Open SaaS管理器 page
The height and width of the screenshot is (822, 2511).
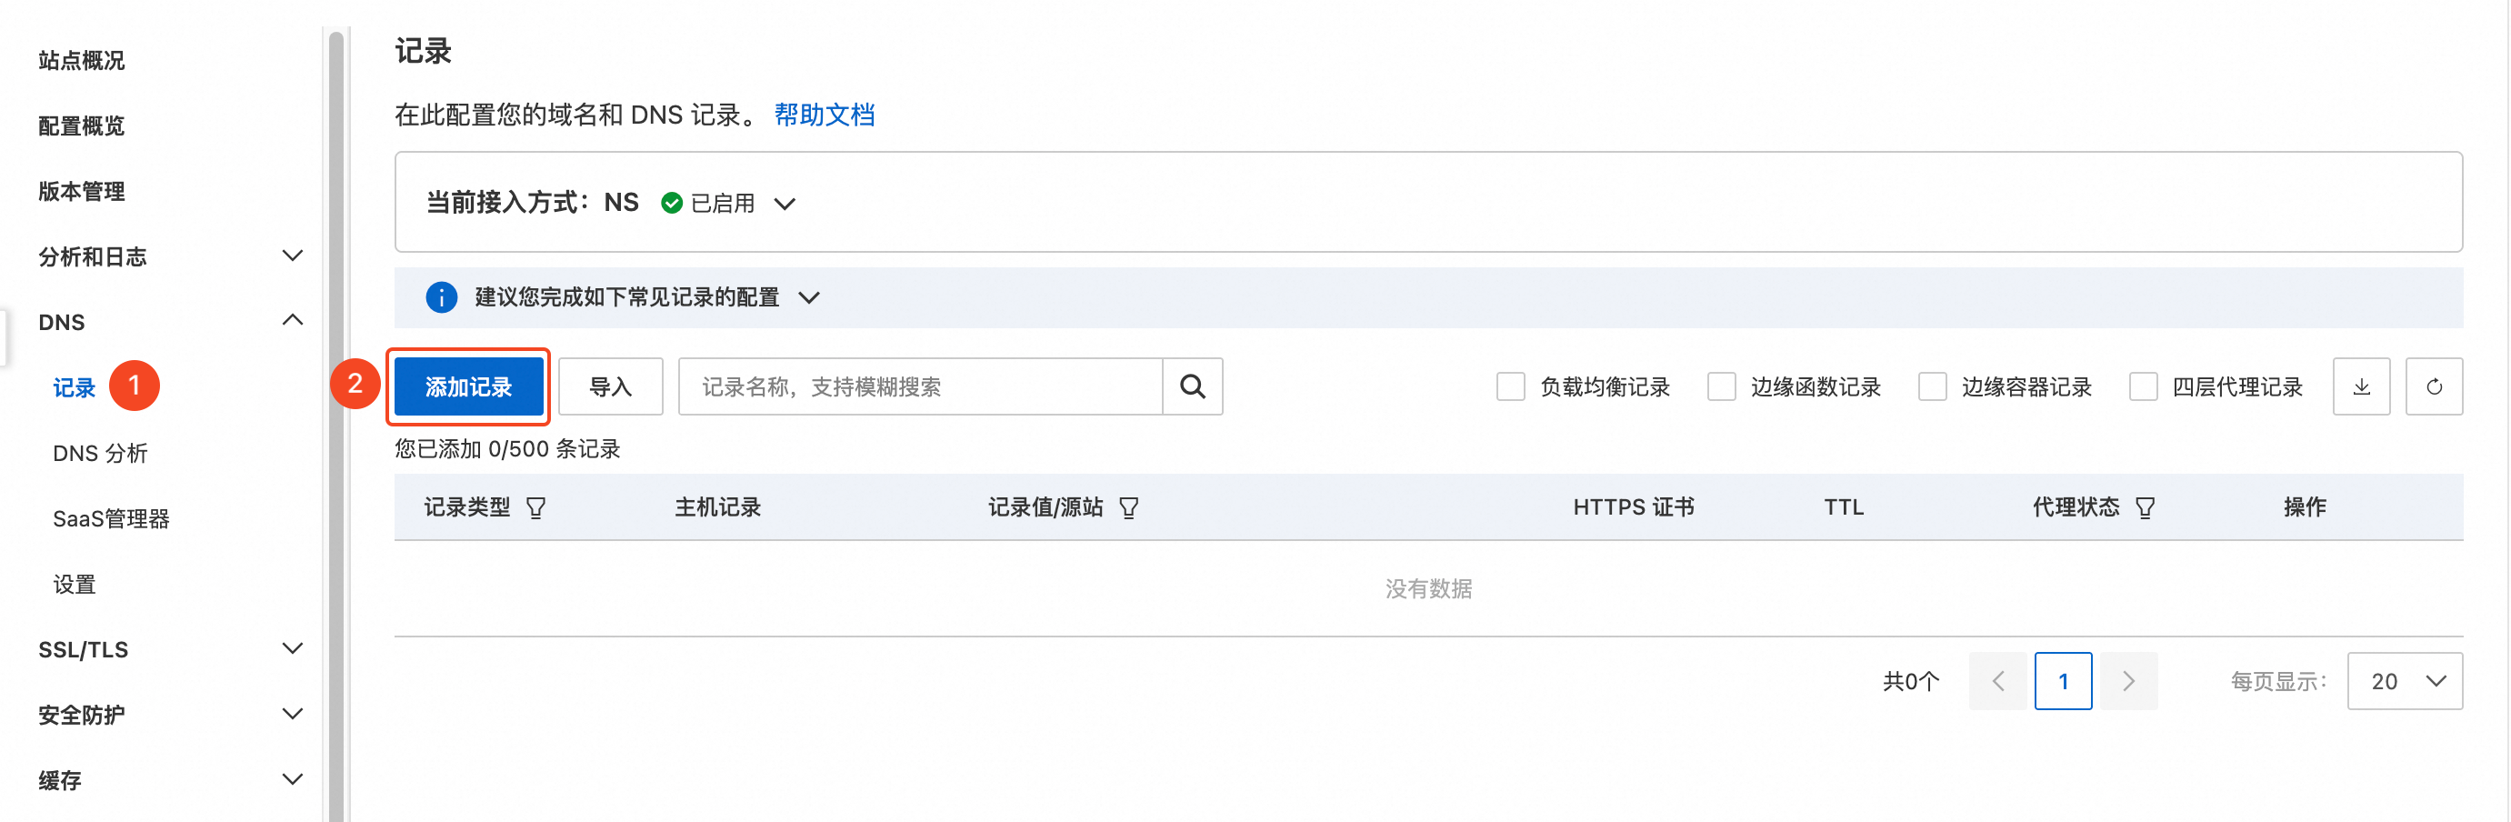click(x=111, y=517)
